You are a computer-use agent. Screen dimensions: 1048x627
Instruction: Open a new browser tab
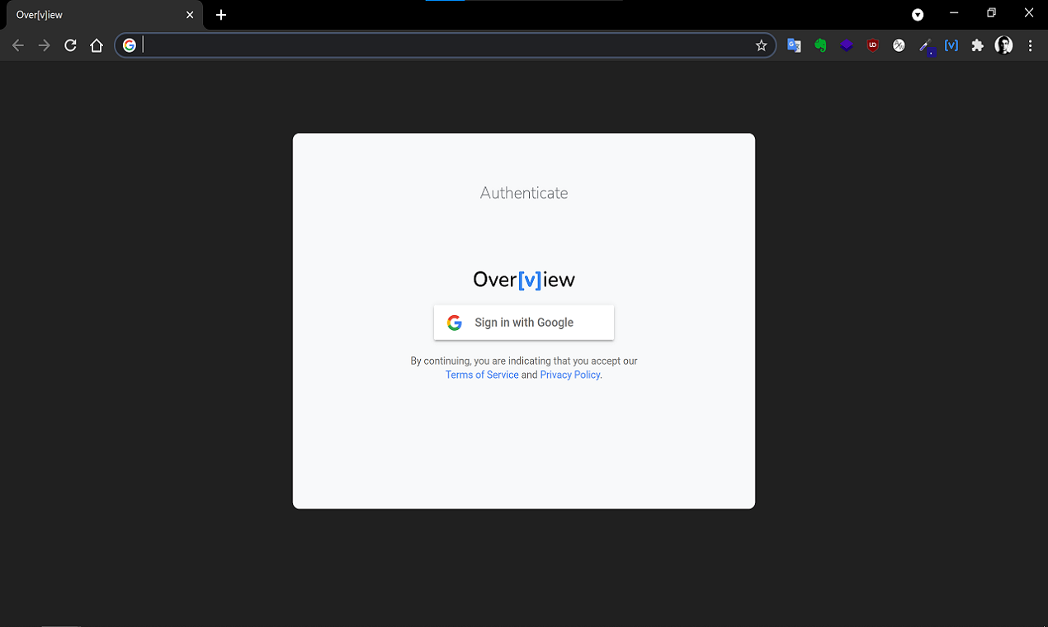(220, 14)
